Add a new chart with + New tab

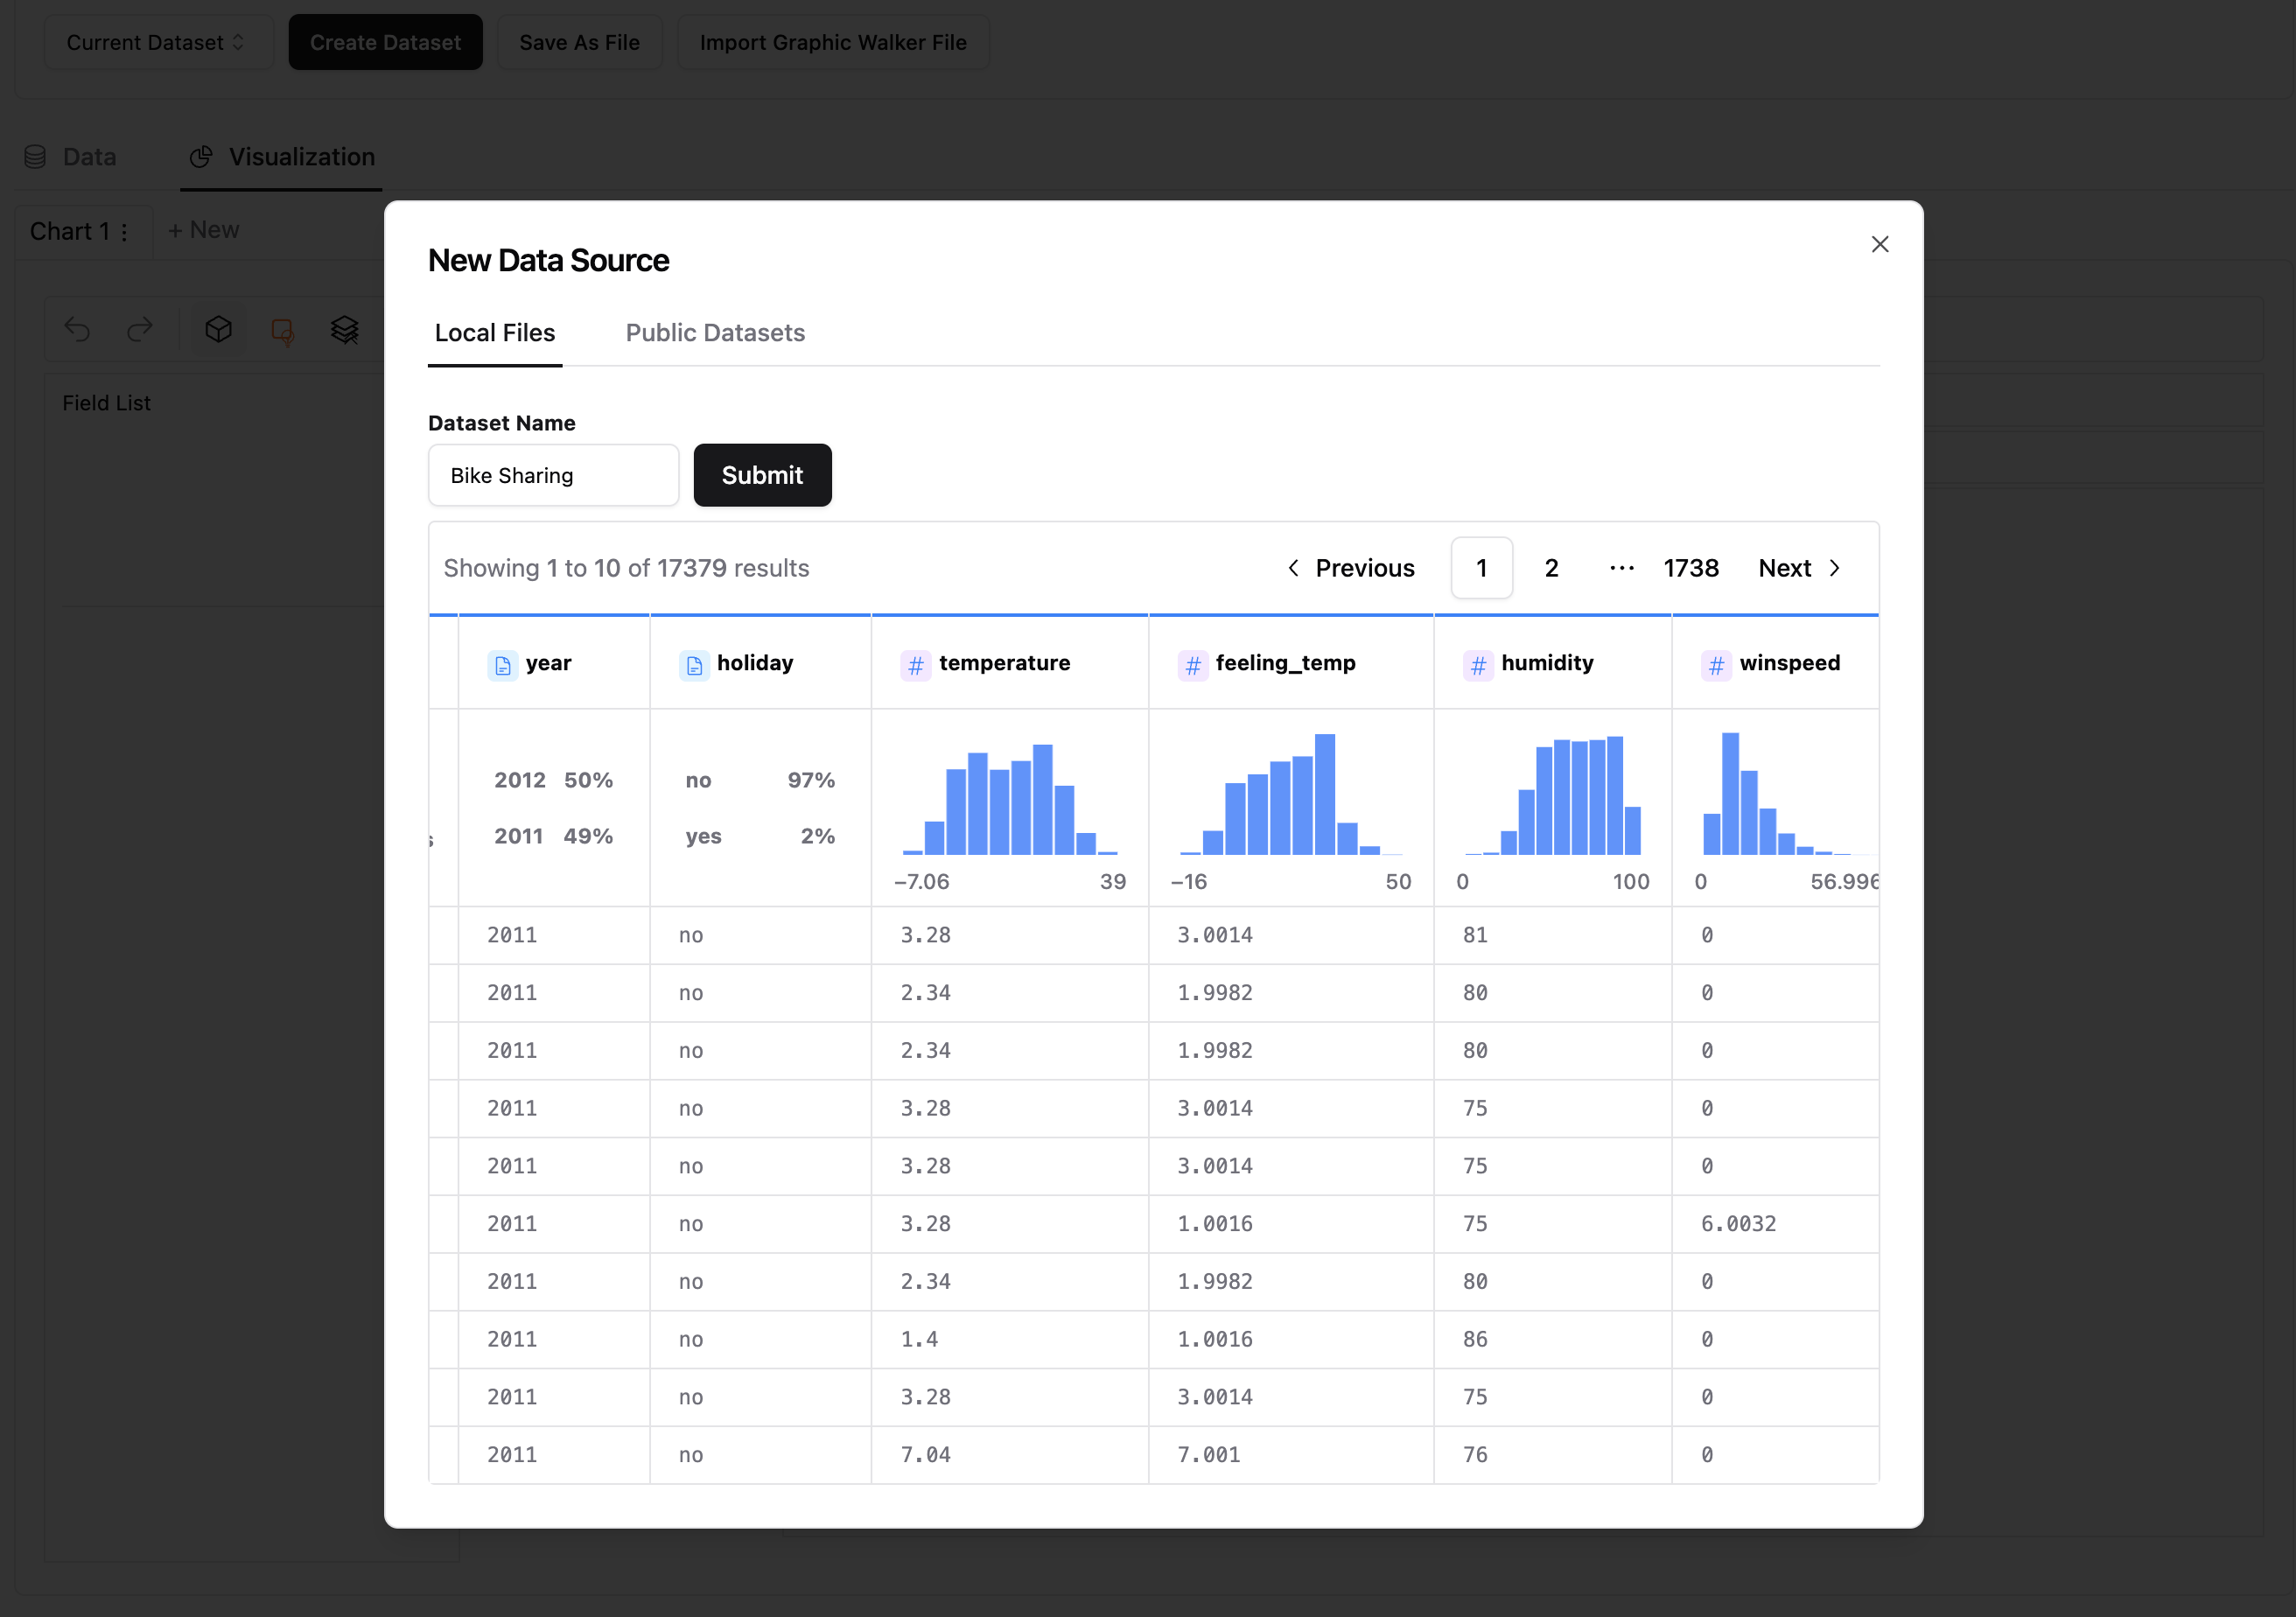pos(203,231)
